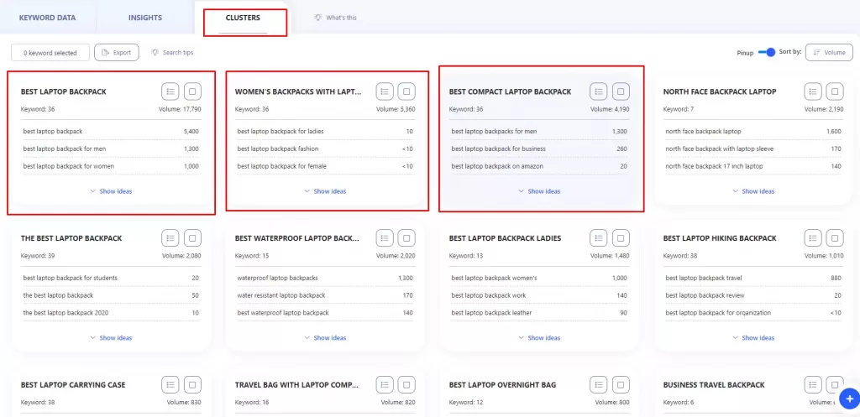Open list icon on Travel Bag With Laptop cluster
The width and height of the screenshot is (860, 417).
pos(385,384)
